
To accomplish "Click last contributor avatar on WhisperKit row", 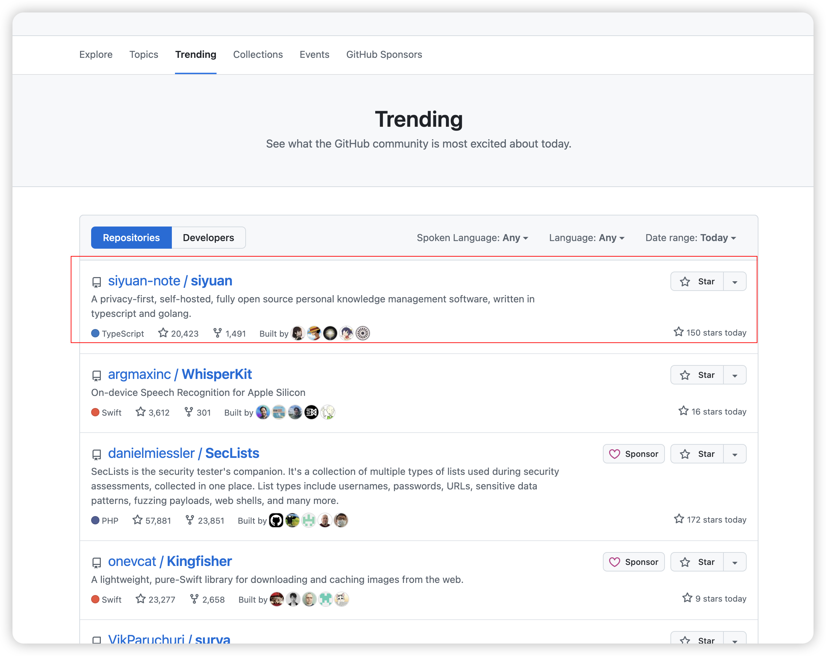I will click(328, 412).
